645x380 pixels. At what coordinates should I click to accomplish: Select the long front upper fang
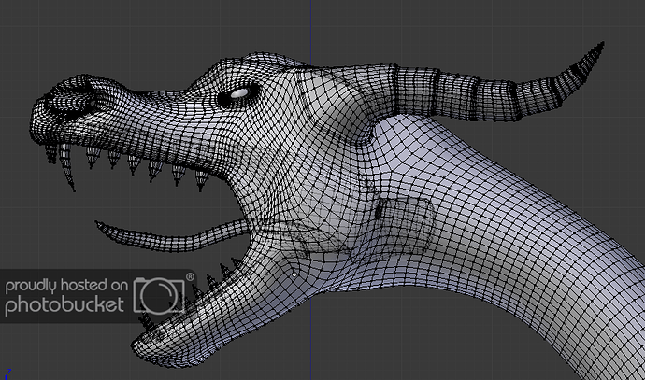tap(67, 168)
